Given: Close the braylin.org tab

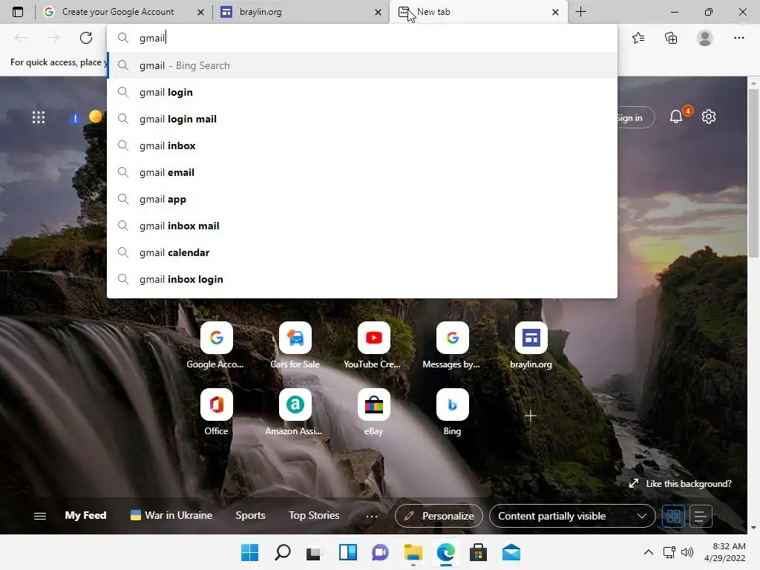Looking at the screenshot, I should click(378, 12).
